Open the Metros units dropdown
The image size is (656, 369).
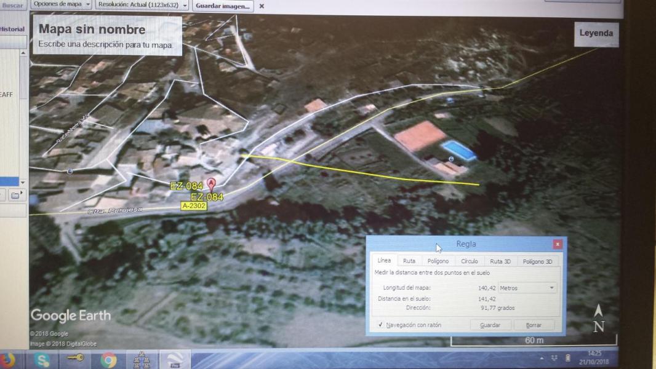click(x=527, y=288)
